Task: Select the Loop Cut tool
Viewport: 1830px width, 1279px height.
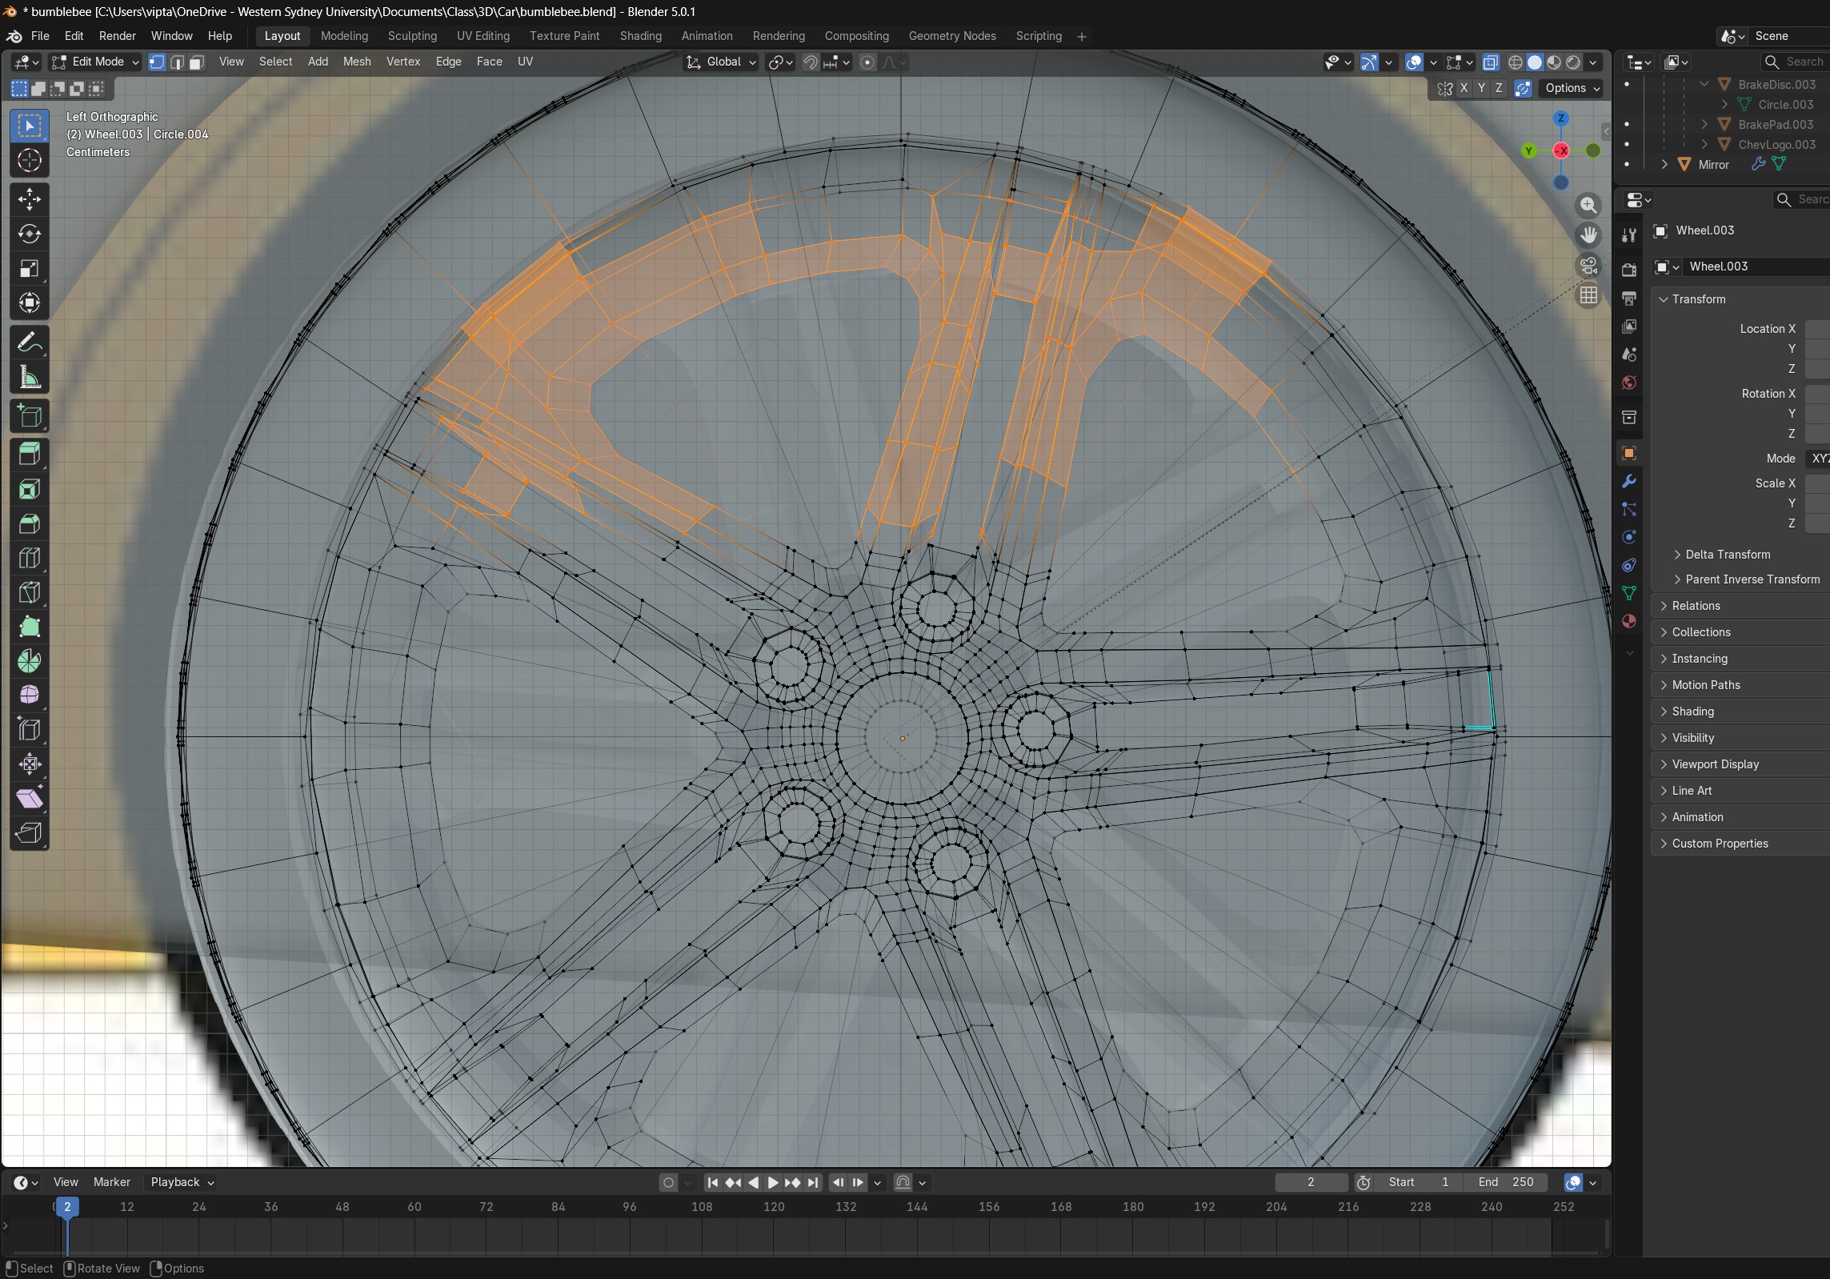Action: (x=30, y=558)
